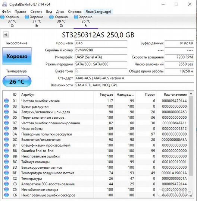Click status icon for Температура row C2
The width and height of the screenshot is (197, 201).
6,178
